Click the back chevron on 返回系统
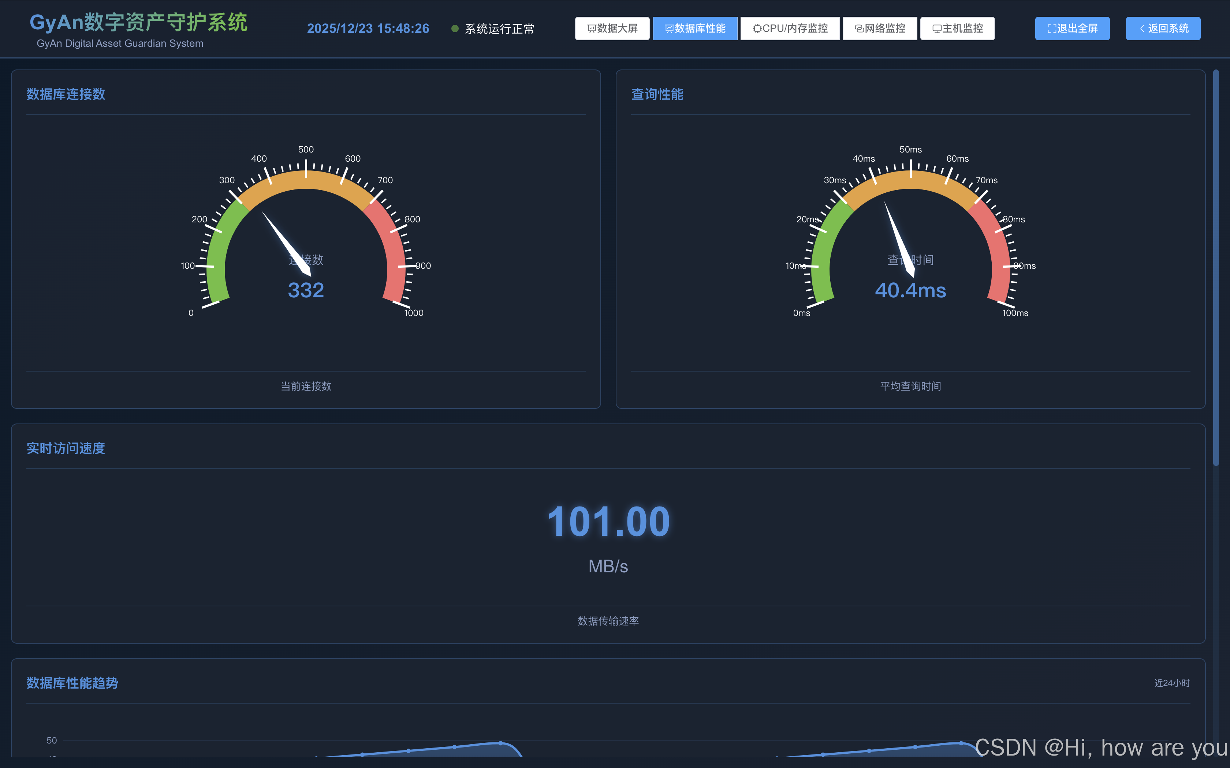Screen dimensions: 1230x768 tap(1142, 29)
